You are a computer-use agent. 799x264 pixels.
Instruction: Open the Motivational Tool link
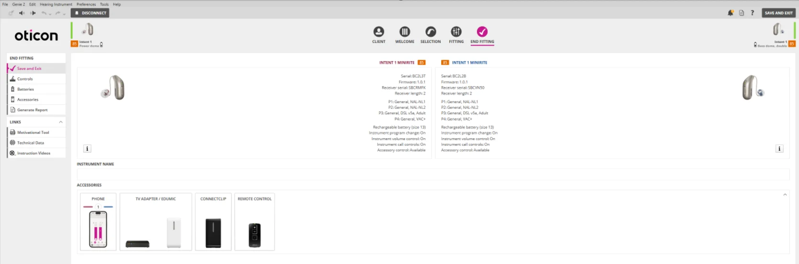pos(36,132)
